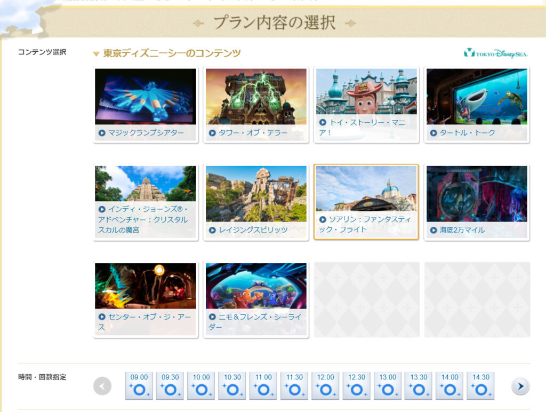This screenshot has height=412, width=546.
Task: Pick the 海底2万マイル attraction card
Action: 477,202
